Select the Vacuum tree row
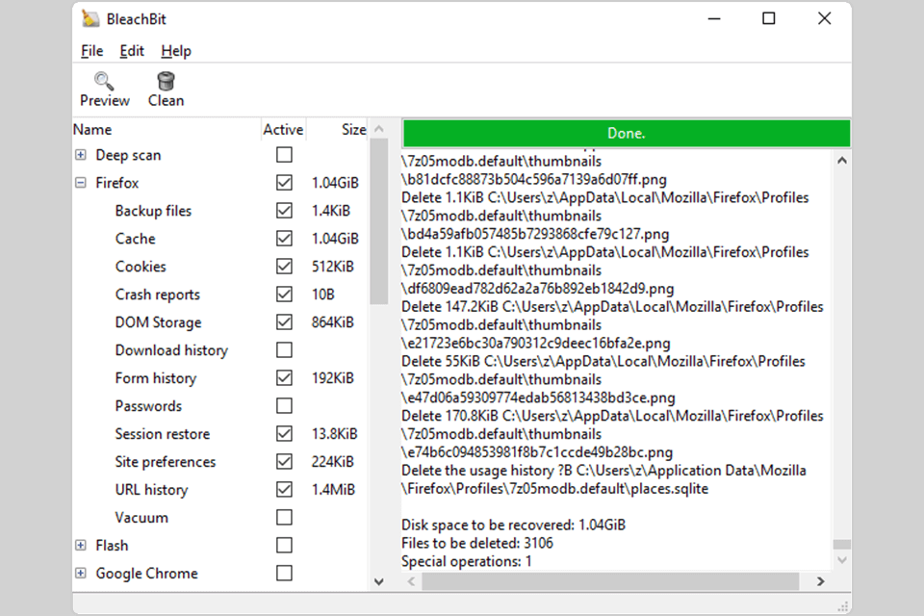Image resolution: width=924 pixels, height=616 pixels. click(x=221, y=518)
